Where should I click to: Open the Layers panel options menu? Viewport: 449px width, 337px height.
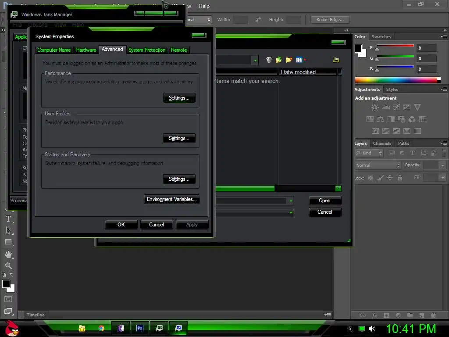coord(444,143)
